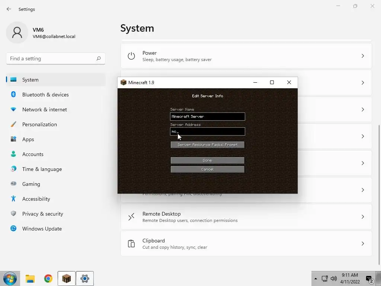Focus the Server Address field
Image resolution: width=381 pixels, height=286 pixels.
208,131
